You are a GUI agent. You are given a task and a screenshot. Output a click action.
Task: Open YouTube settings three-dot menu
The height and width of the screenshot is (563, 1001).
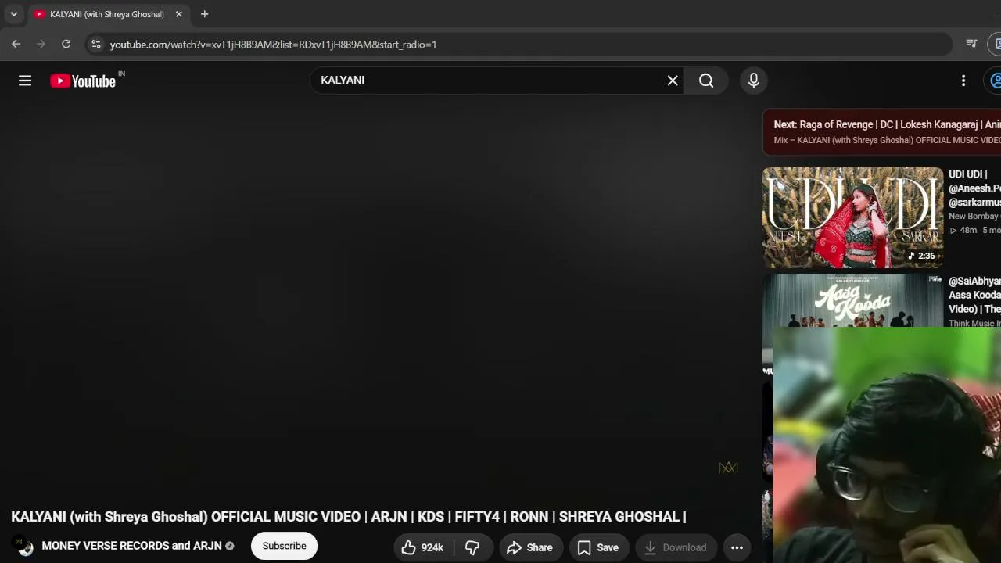click(x=963, y=81)
